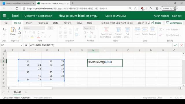Open Cell Styles in the ribbon
The height and width of the screenshot is (104, 185).
[x=127, y=33]
